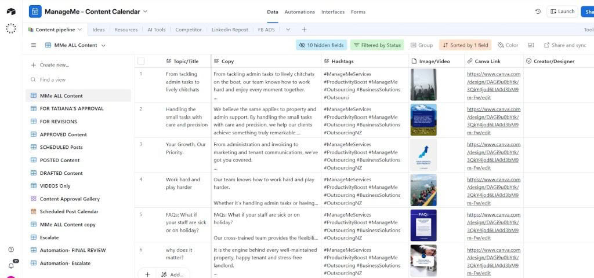Open the Canva Link column header menu
Viewport: 594px width, 278px height.
click(494, 61)
